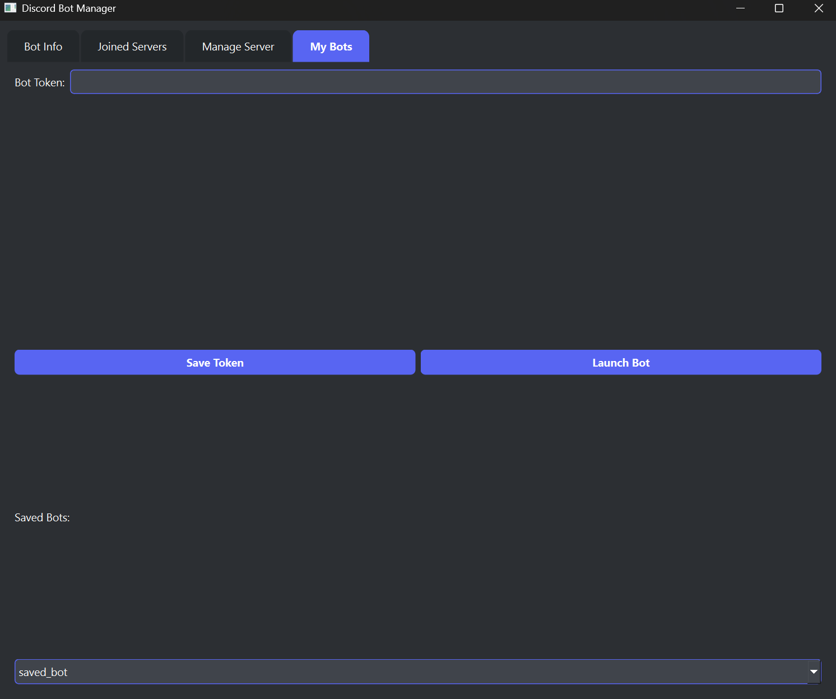Activate the My Bots tab
The image size is (836, 699).
click(x=331, y=46)
